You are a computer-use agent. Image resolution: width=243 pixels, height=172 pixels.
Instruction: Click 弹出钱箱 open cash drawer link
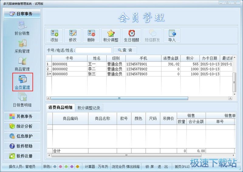pyautogui.click(x=133, y=167)
